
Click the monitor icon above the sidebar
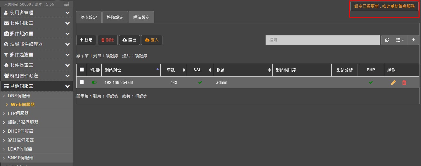click(66, 4)
